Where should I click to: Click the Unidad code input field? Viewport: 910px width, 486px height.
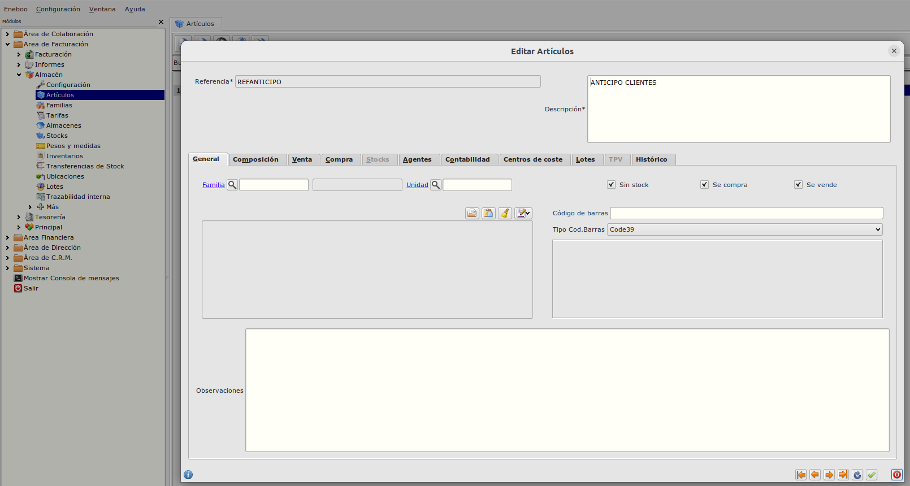point(478,185)
